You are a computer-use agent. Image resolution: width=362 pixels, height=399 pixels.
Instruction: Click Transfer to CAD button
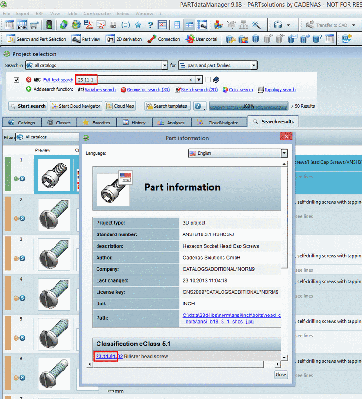(x=326, y=25)
